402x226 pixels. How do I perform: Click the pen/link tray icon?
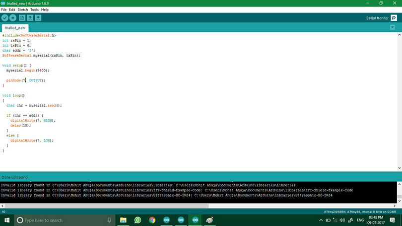[350, 220]
